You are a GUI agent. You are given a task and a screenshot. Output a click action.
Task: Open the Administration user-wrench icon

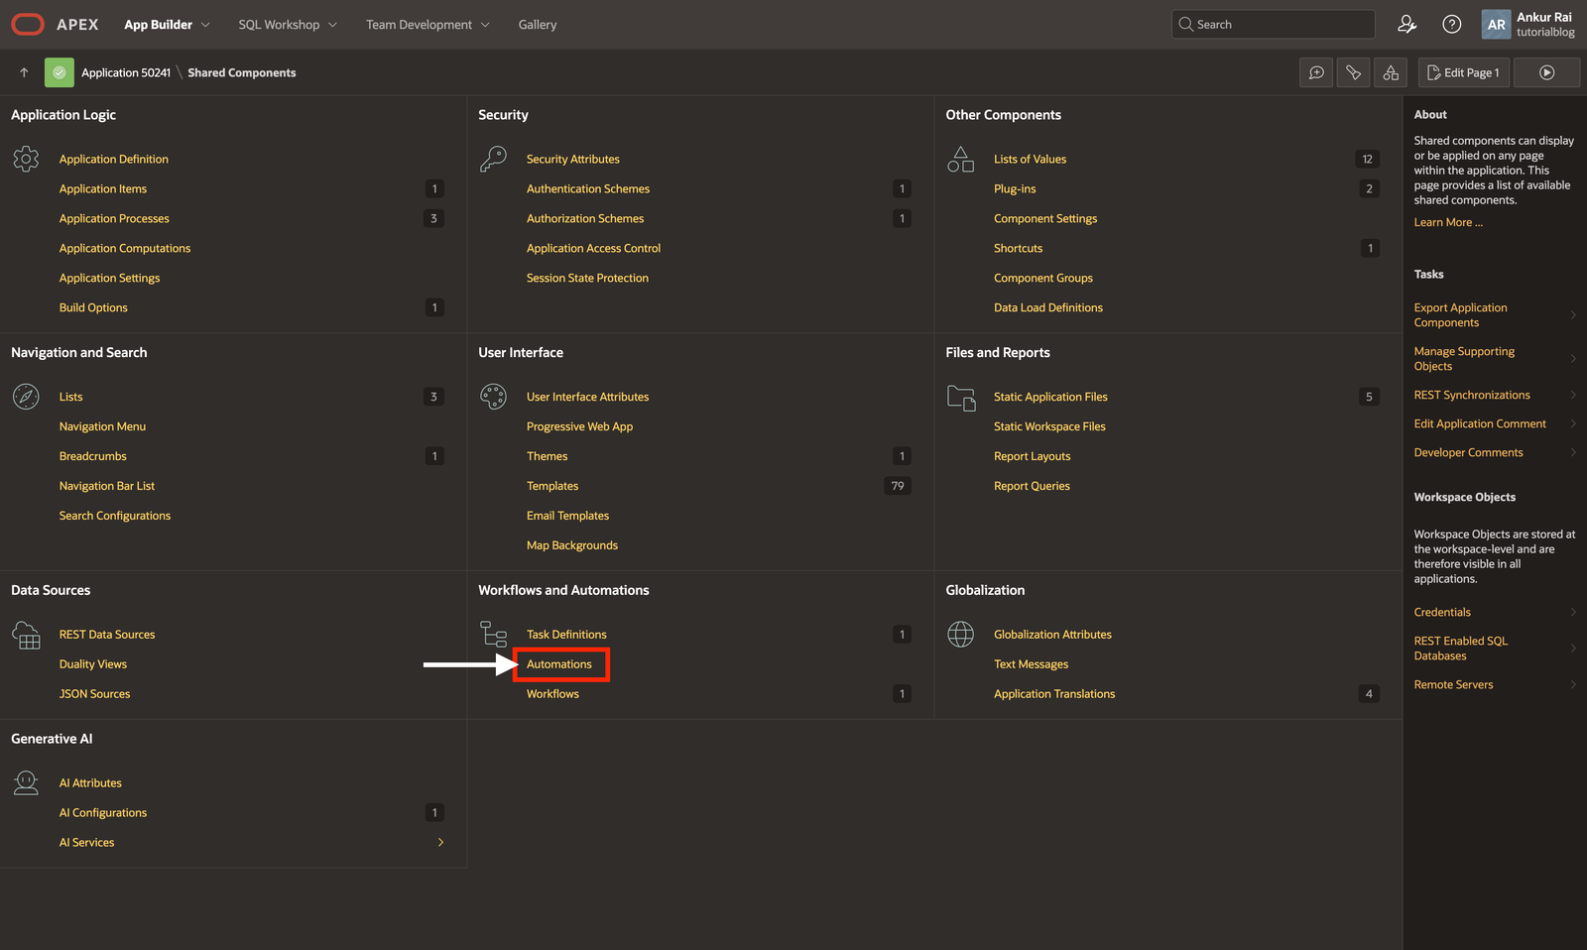pyautogui.click(x=1406, y=25)
